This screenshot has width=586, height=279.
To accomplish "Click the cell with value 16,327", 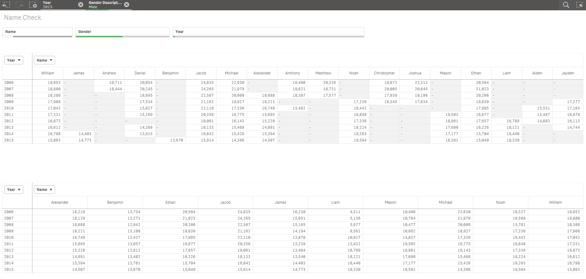I will pos(500,212).
